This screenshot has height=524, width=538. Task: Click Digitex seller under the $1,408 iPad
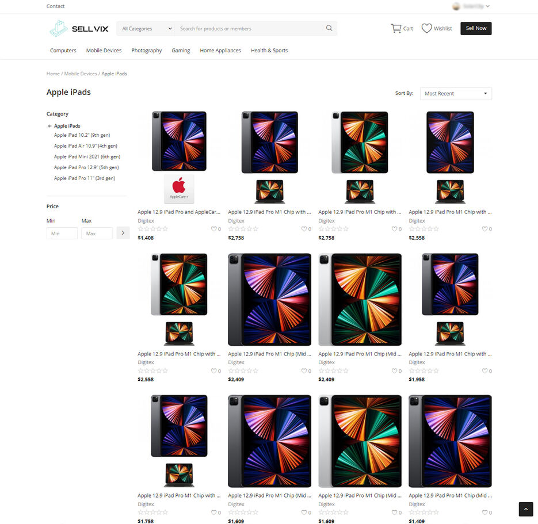[x=146, y=221]
